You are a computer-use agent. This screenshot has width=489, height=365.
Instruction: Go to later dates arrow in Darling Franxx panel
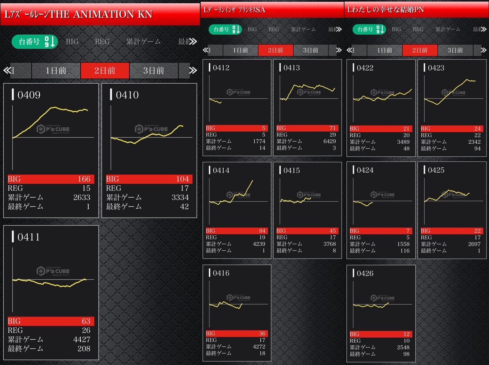[x=339, y=50]
